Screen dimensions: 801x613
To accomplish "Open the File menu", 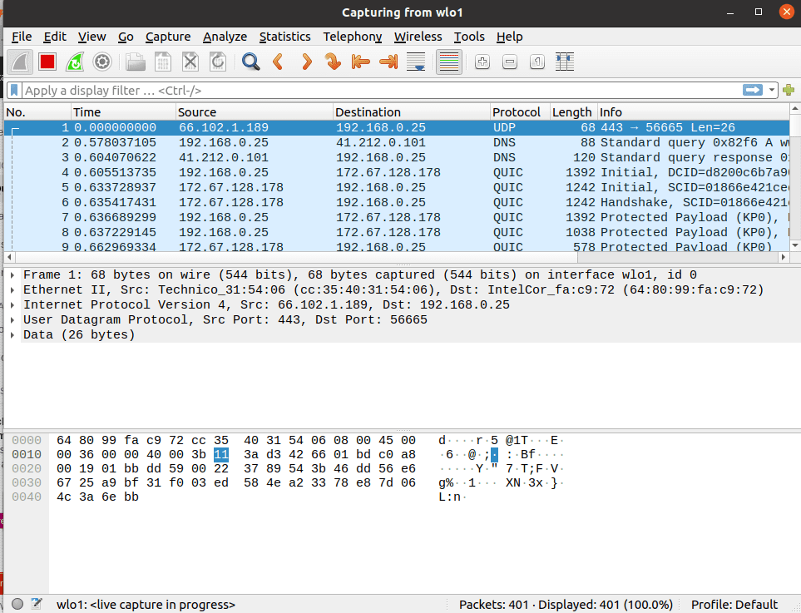I will (x=22, y=37).
